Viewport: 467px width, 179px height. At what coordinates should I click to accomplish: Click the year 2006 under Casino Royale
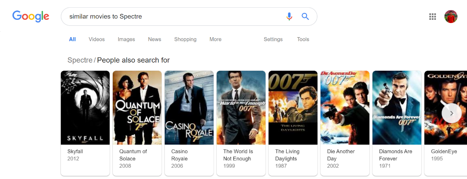(177, 166)
